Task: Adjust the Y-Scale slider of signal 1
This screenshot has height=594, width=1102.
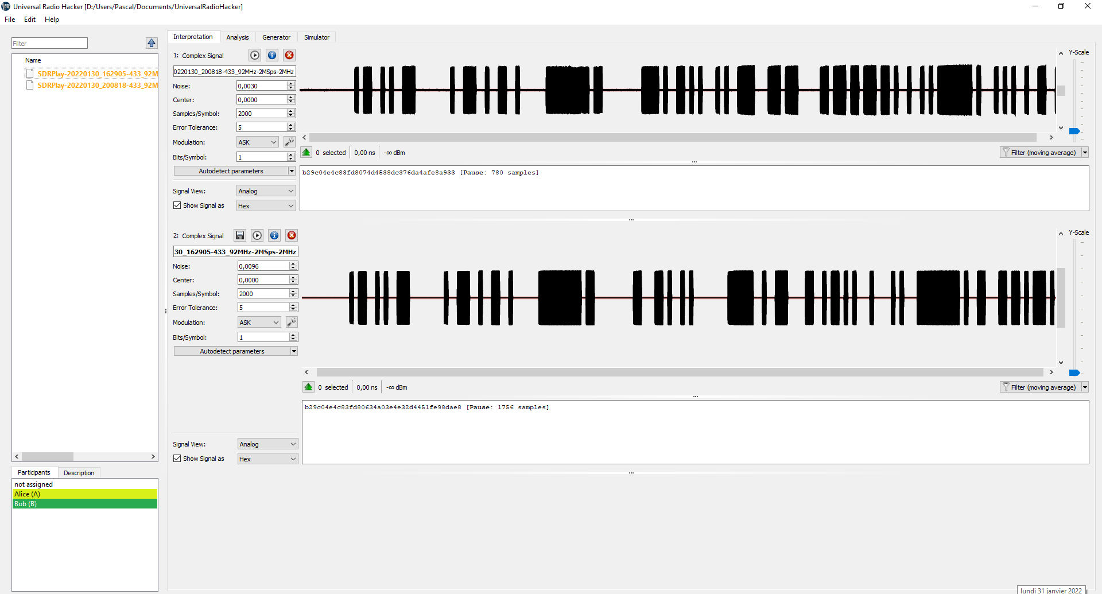Action: [x=1075, y=131]
